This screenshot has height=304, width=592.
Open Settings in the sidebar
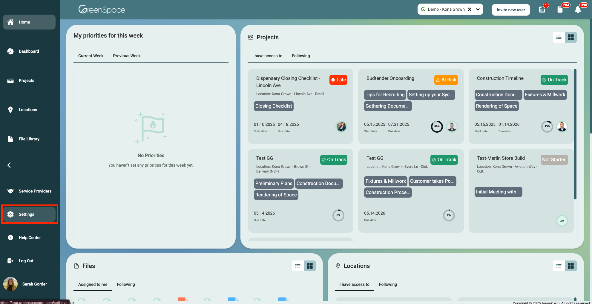point(29,214)
